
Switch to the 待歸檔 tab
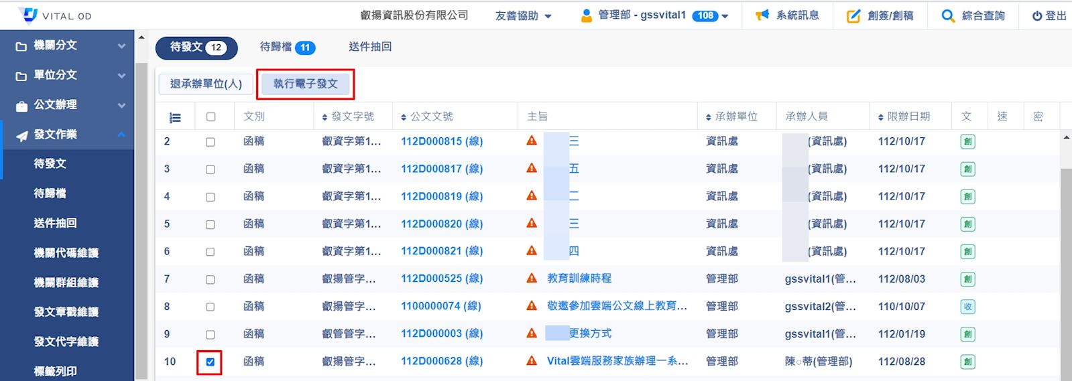click(x=287, y=47)
